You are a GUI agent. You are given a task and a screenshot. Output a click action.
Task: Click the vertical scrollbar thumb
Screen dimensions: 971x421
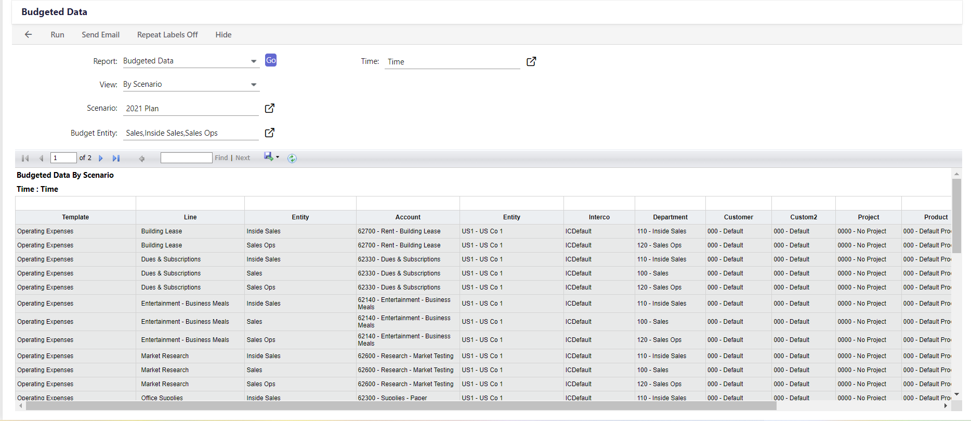956,216
